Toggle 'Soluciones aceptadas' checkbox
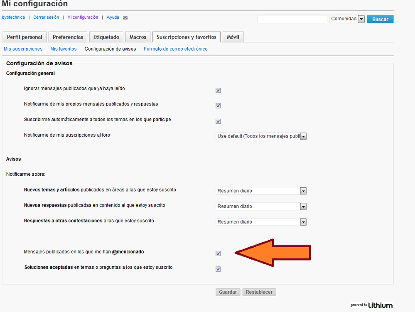Screen dimensions: 415x312 pyautogui.click(x=218, y=269)
